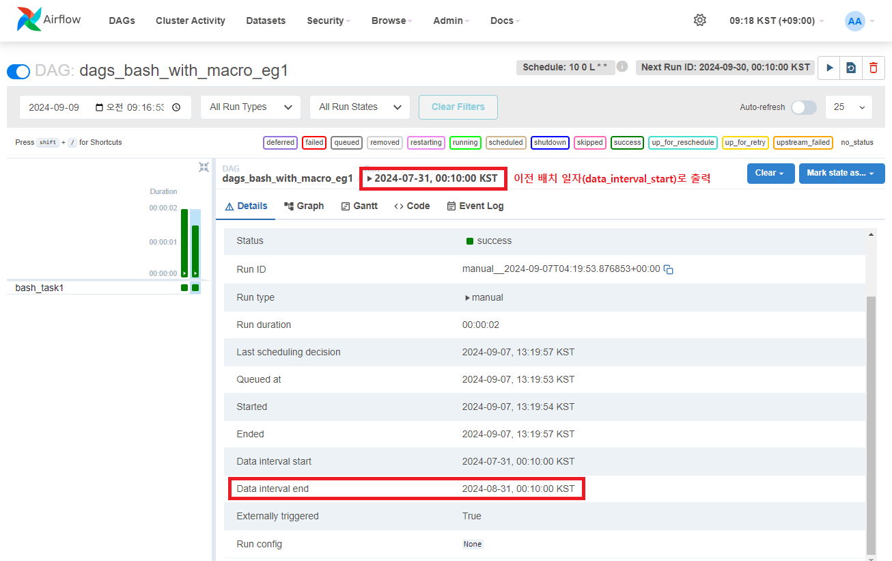Click the Schedule 10 0 L badge
The width and height of the screenshot is (892, 561).
point(565,67)
